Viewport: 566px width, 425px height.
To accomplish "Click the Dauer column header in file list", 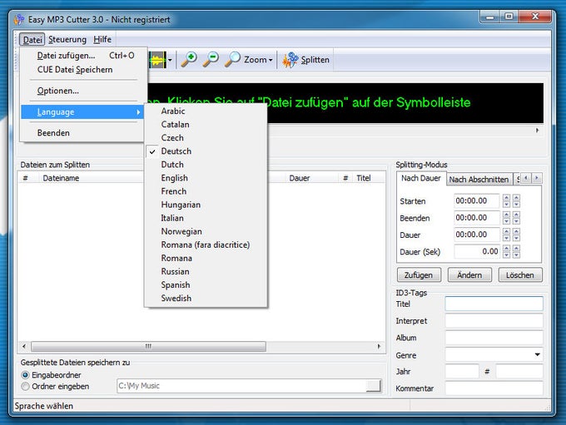I will pos(312,178).
